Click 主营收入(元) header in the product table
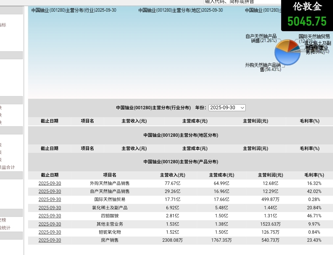Viewport: 333px width, 255px height. click(x=173, y=175)
